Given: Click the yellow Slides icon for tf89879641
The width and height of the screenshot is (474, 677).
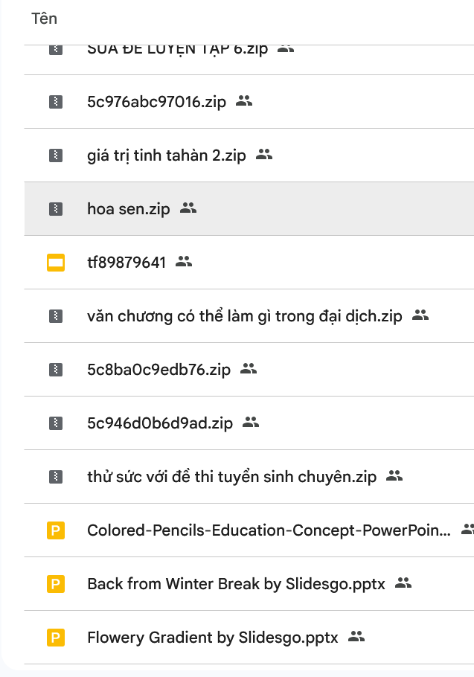Looking at the screenshot, I should pyautogui.click(x=55, y=262).
